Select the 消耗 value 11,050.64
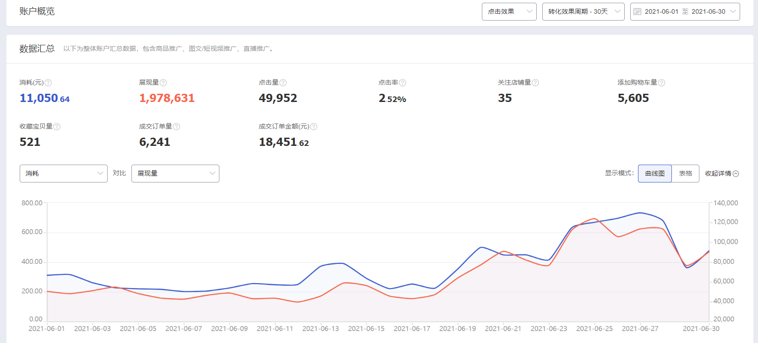The width and height of the screenshot is (758, 343). point(44,98)
